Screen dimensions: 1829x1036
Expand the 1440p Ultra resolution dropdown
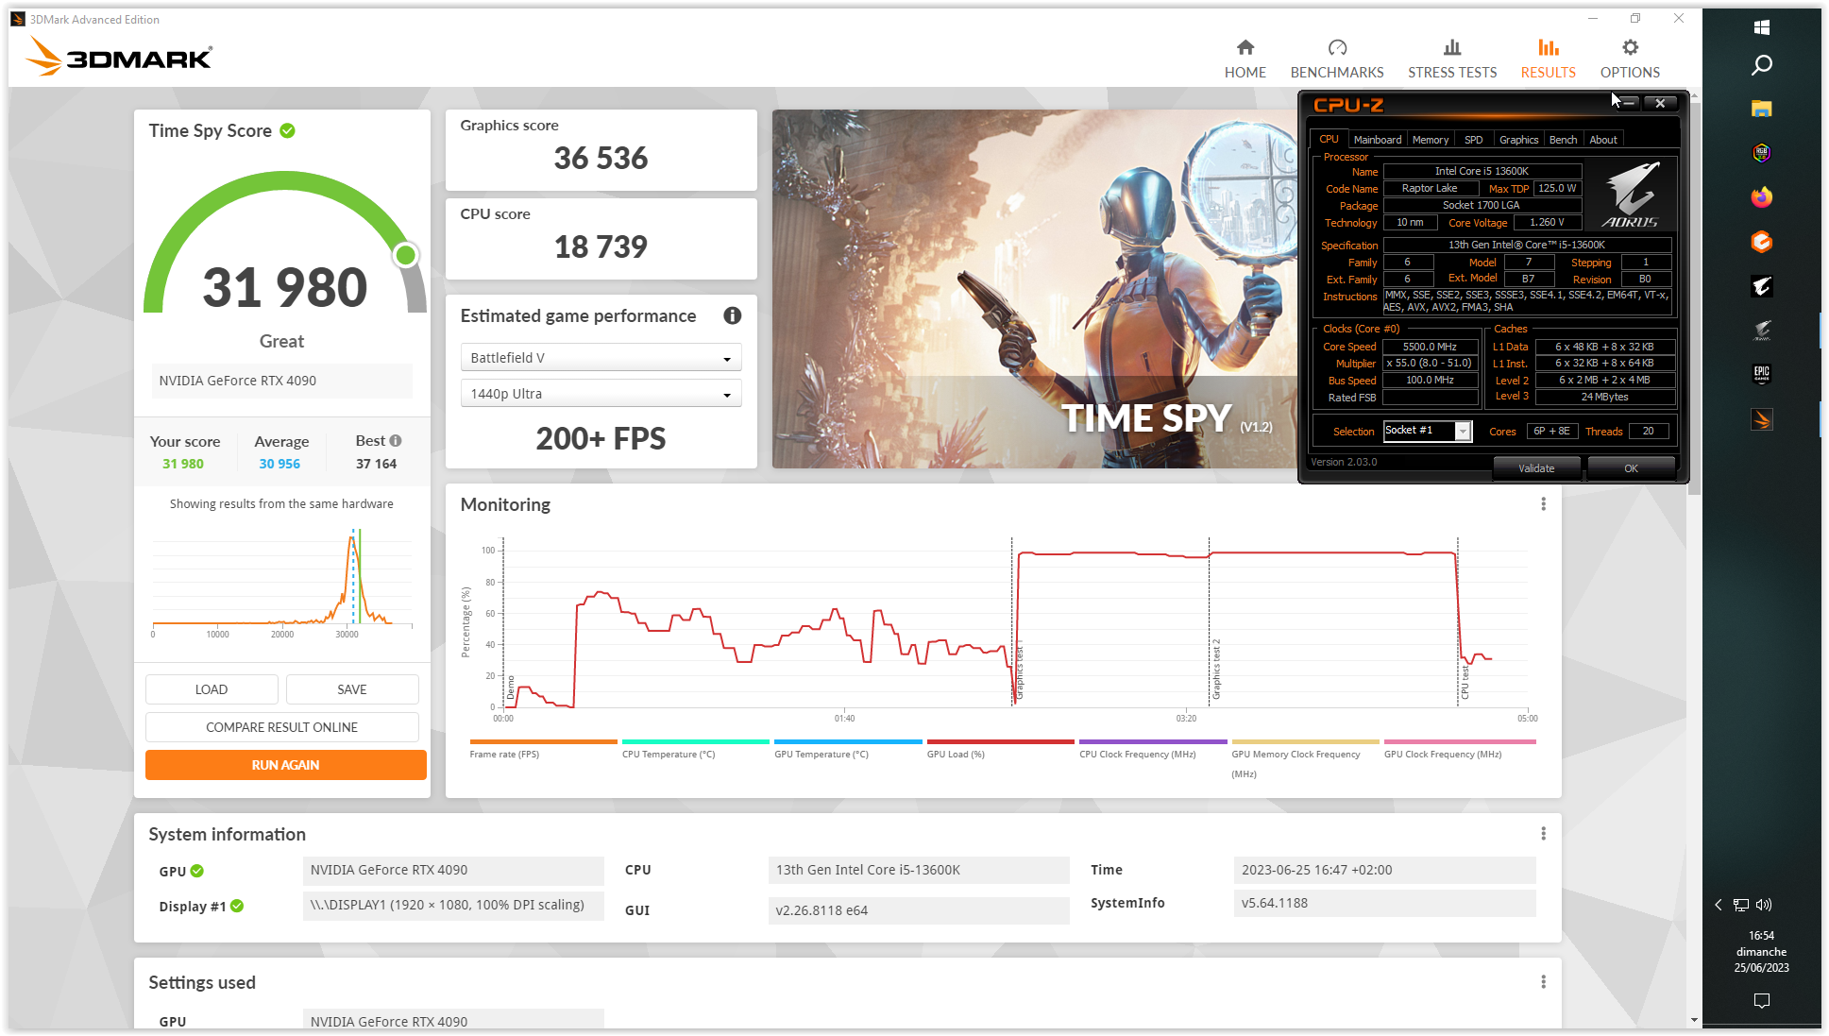pos(601,394)
